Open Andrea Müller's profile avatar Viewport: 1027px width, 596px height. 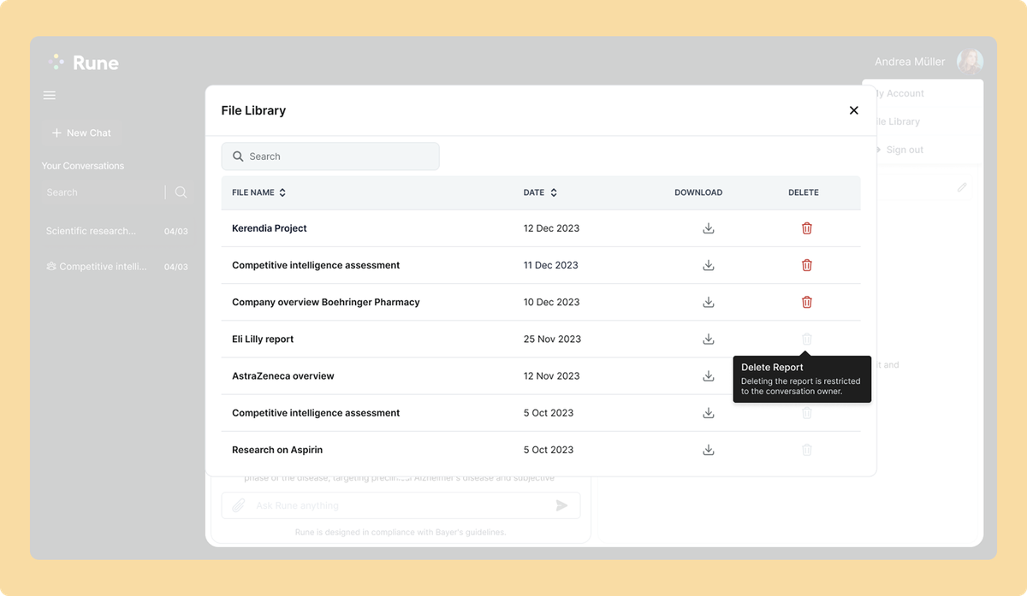[970, 62]
